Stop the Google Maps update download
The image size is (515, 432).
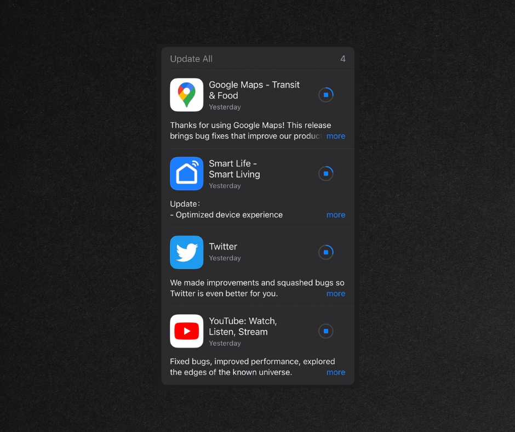[326, 95]
